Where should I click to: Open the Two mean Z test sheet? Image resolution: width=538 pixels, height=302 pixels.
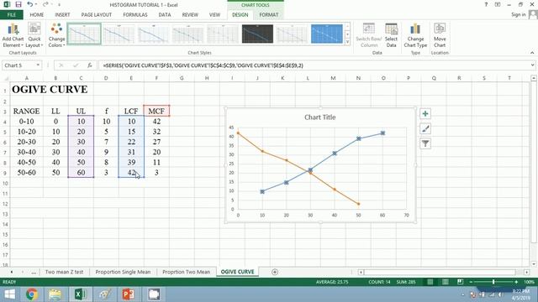click(x=64, y=272)
